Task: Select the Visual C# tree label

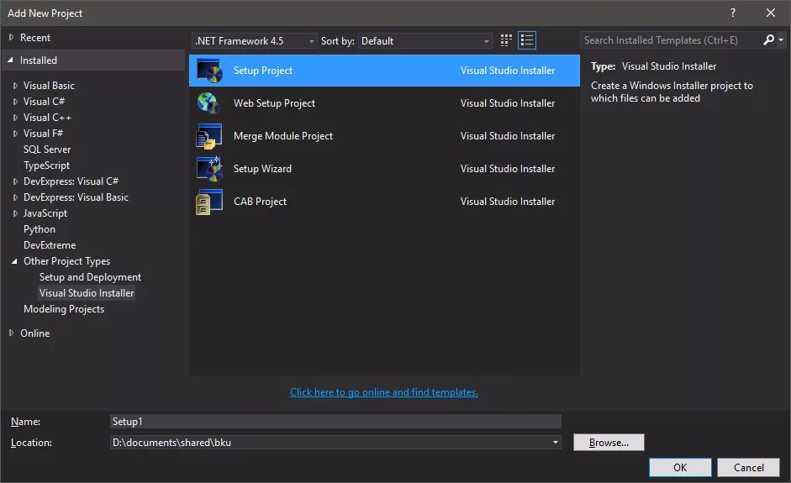Action: tap(44, 102)
